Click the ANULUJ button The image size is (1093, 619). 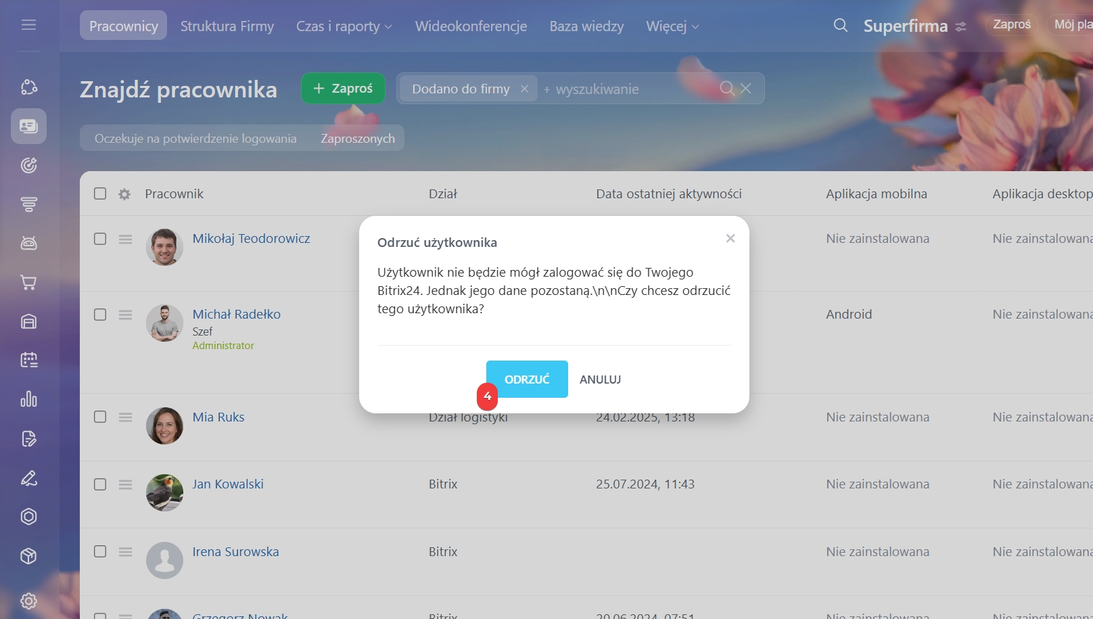(600, 380)
